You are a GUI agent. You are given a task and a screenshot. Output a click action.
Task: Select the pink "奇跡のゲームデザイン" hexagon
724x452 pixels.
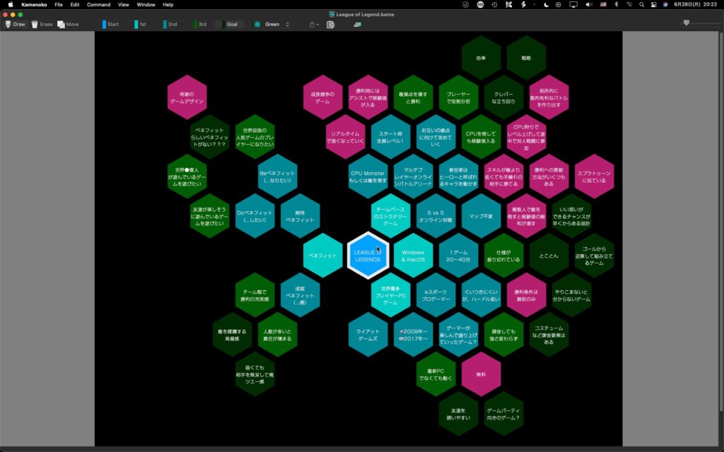[x=187, y=97]
